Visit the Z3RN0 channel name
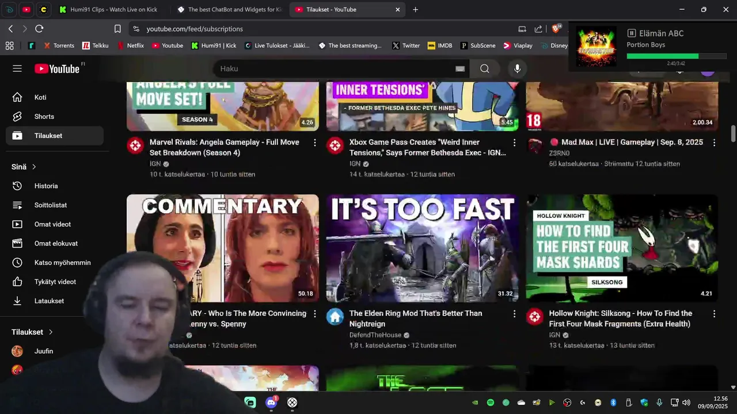737x414 pixels. (559, 154)
